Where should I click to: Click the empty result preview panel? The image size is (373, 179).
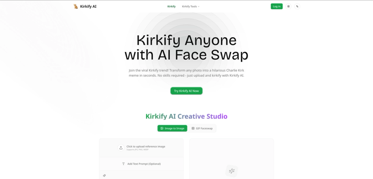tap(232, 159)
